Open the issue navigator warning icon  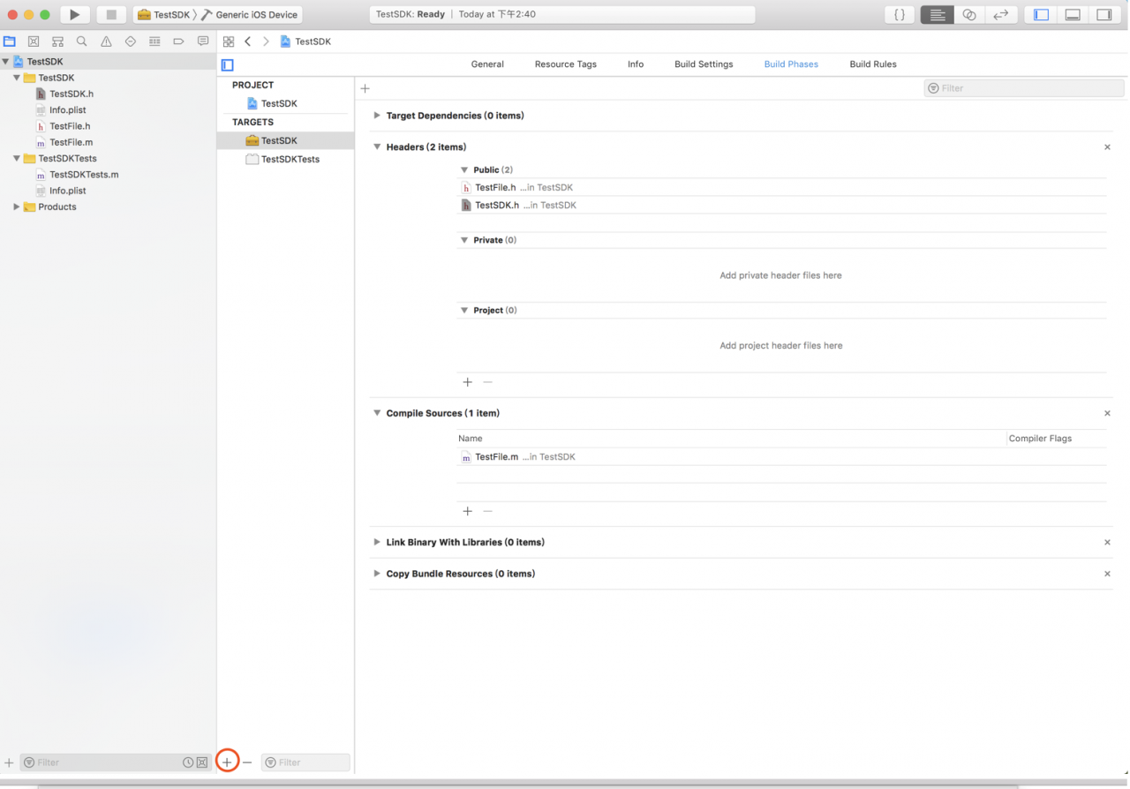click(106, 41)
